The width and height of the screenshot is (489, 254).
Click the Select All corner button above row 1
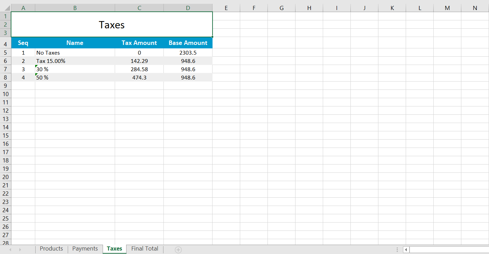[6, 7]
